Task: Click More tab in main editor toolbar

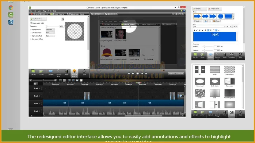Action: pyautogui.click(x=84, y=73)
